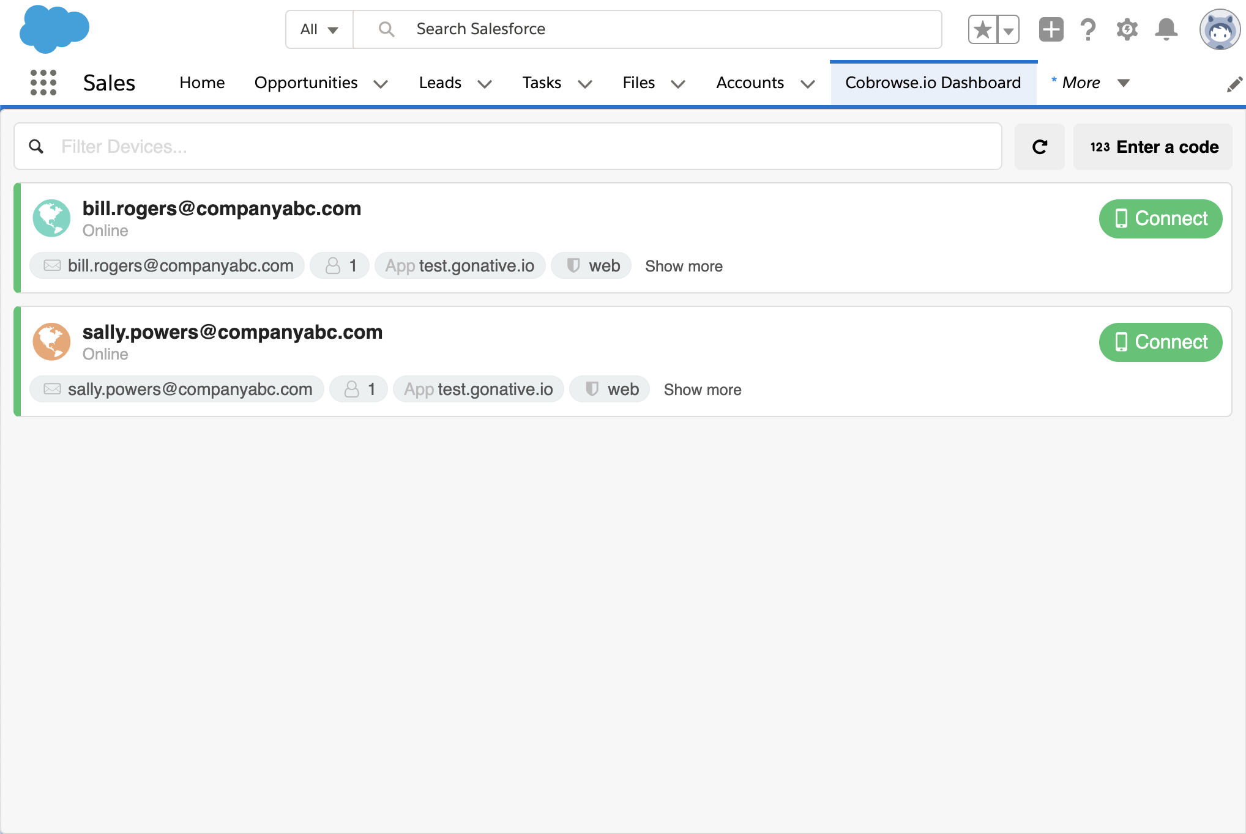The image size is (1246, 834).
Task: Click the favorite star icon
Action: point(982,29)
